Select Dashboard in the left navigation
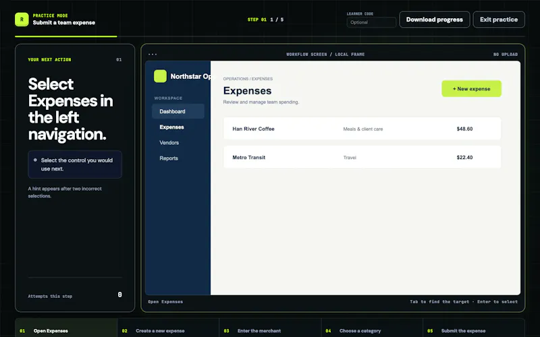 click(x=178, y=111)
